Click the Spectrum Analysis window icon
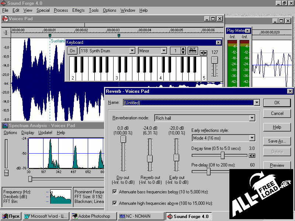The width and height of the screenshot is (295, 221). coord(5,126)
